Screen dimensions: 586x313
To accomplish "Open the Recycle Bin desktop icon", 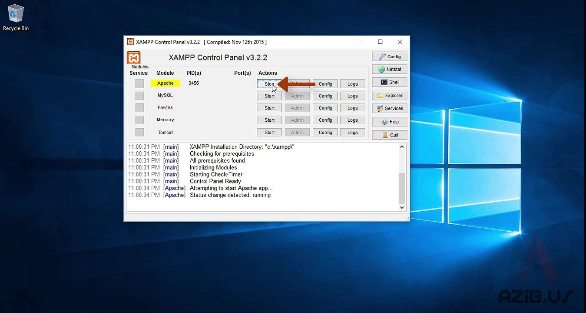I will point(16,17).
